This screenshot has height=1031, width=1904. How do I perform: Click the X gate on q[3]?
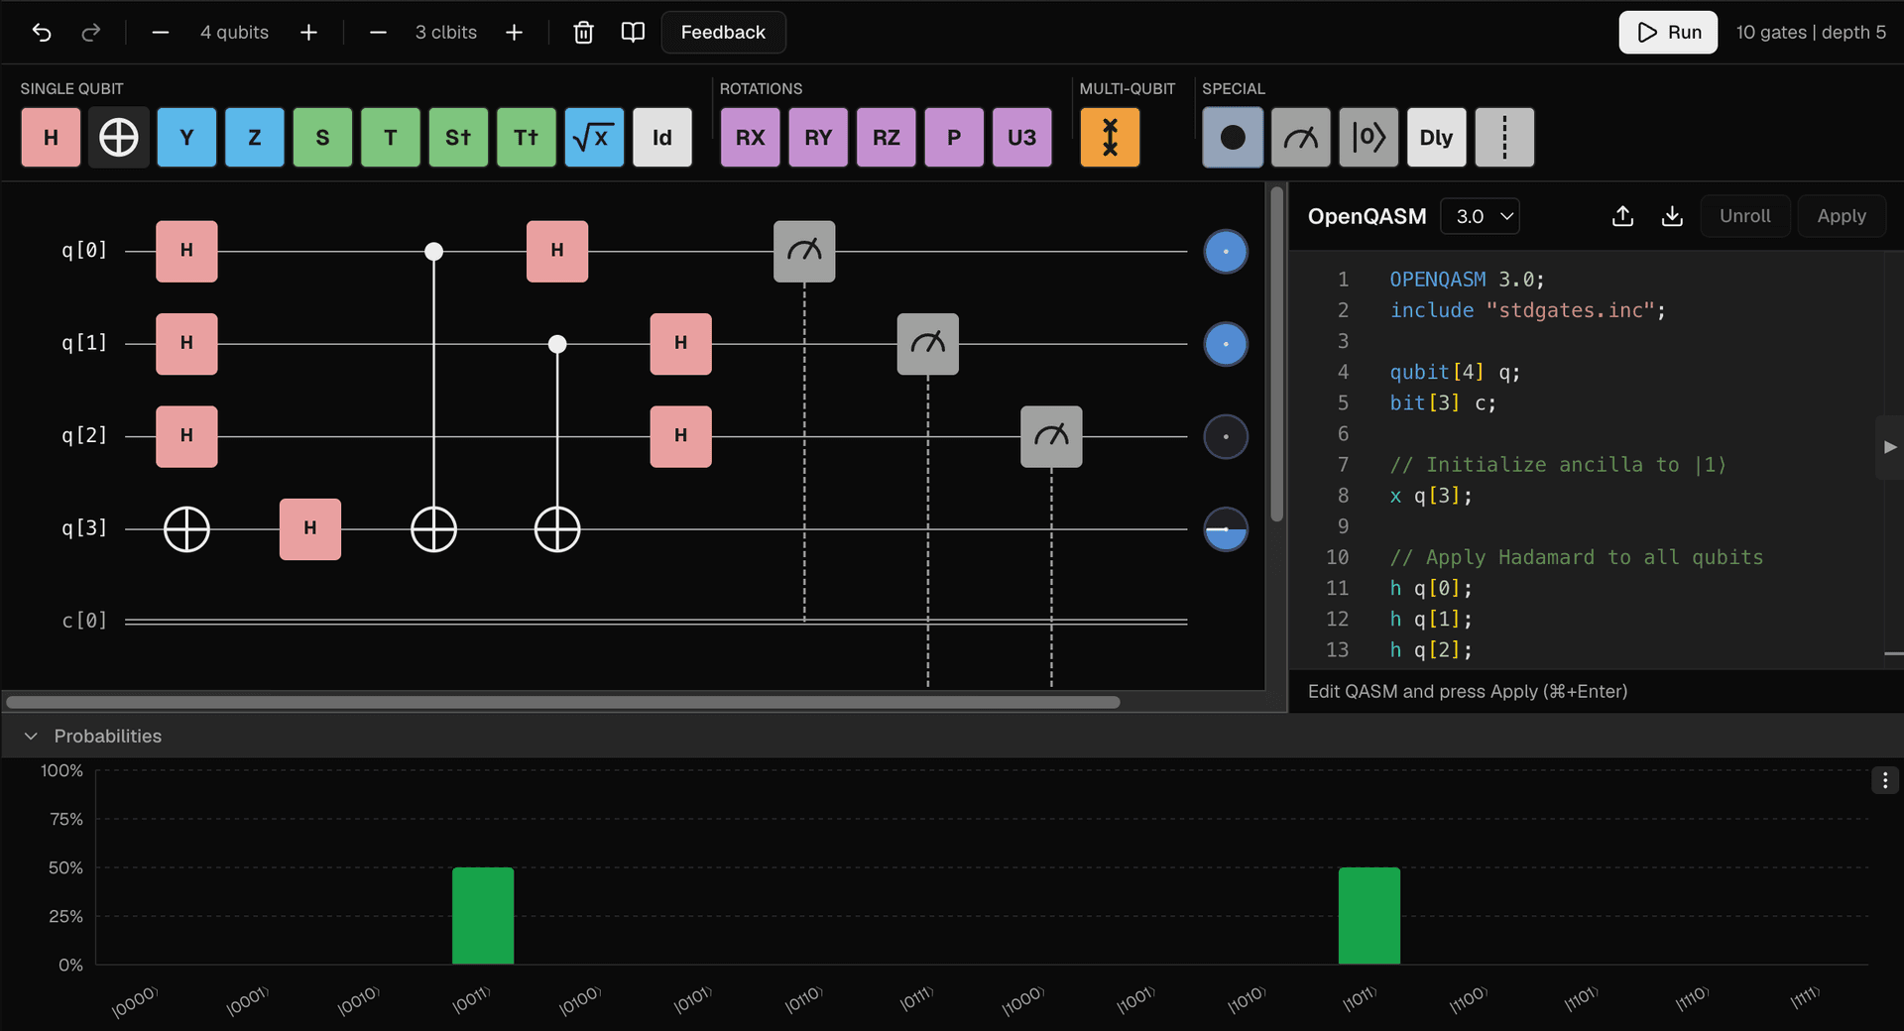click(x=186, y=529)
